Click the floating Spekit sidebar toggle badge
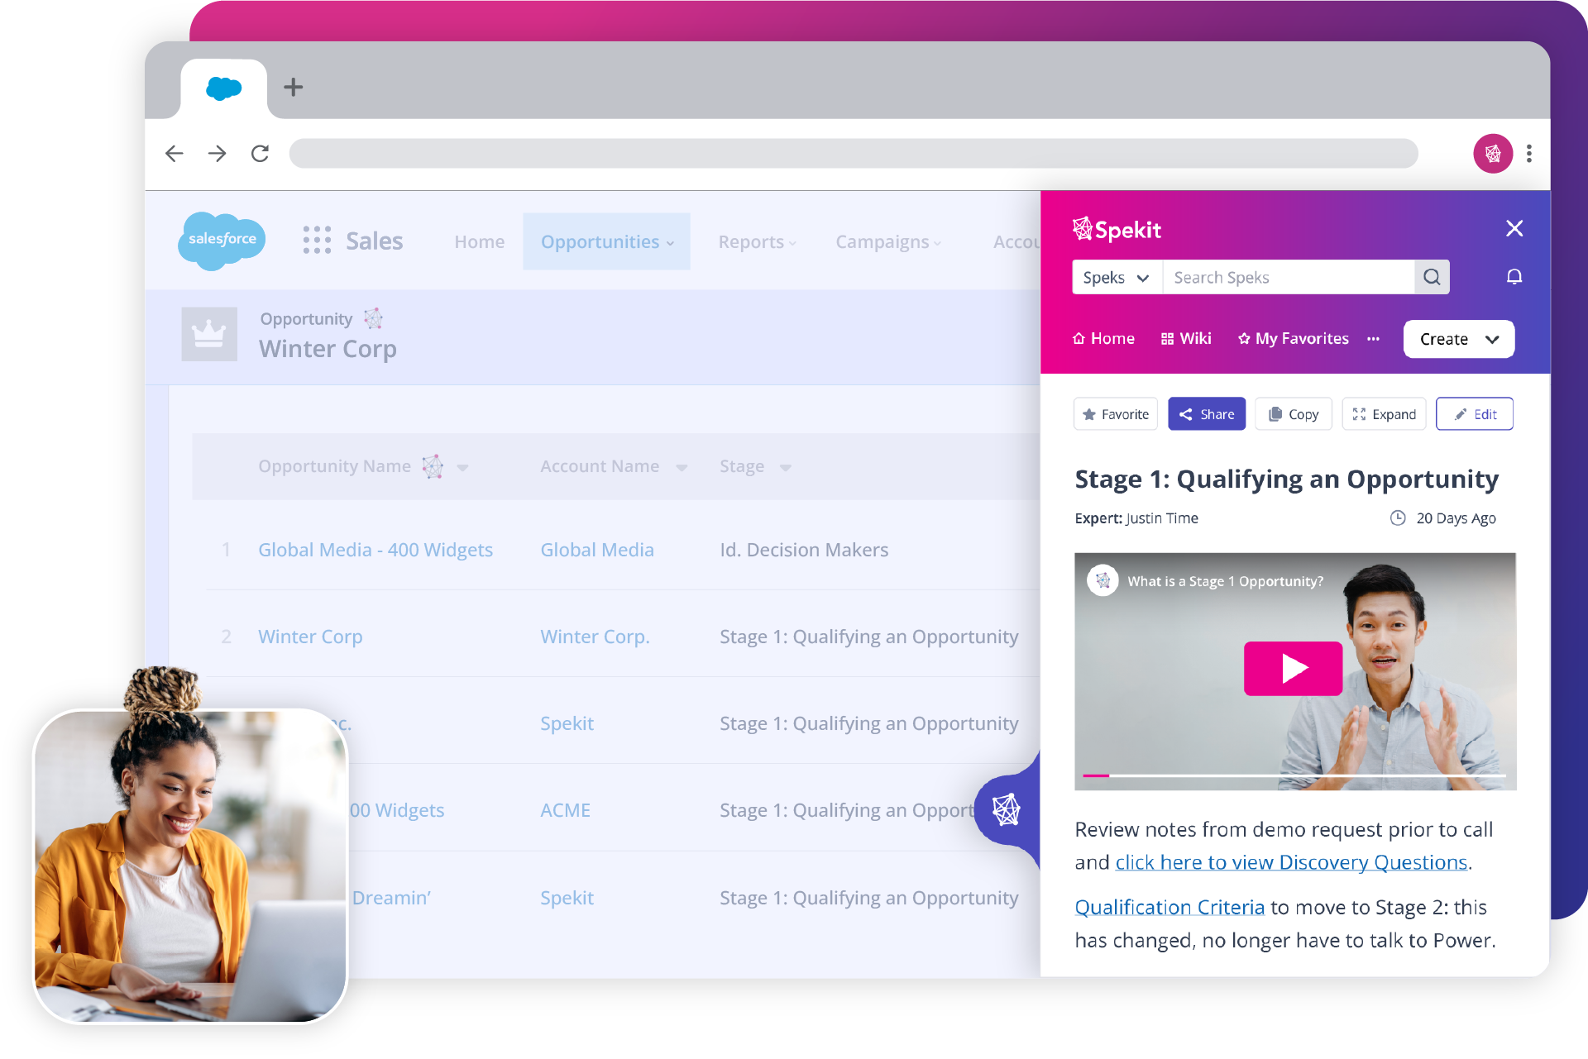Image resolution: width=1588 pixels, height=1059 pixels. 1007,809
